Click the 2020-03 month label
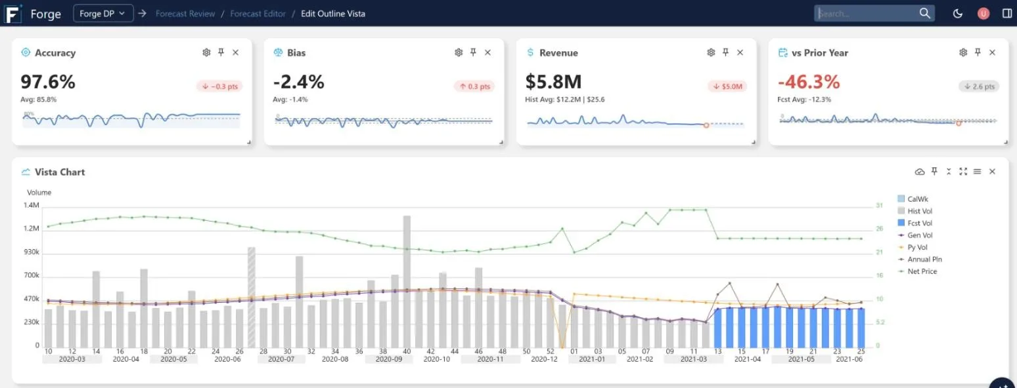The image size is (1017, 388). [x=72, y=359]
